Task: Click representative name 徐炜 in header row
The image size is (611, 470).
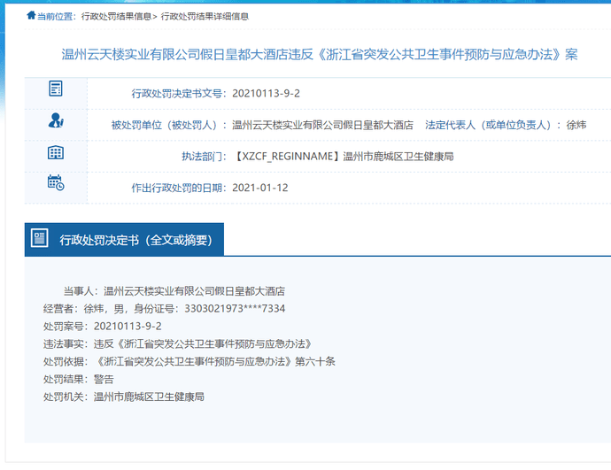Action: coord(576,125)
